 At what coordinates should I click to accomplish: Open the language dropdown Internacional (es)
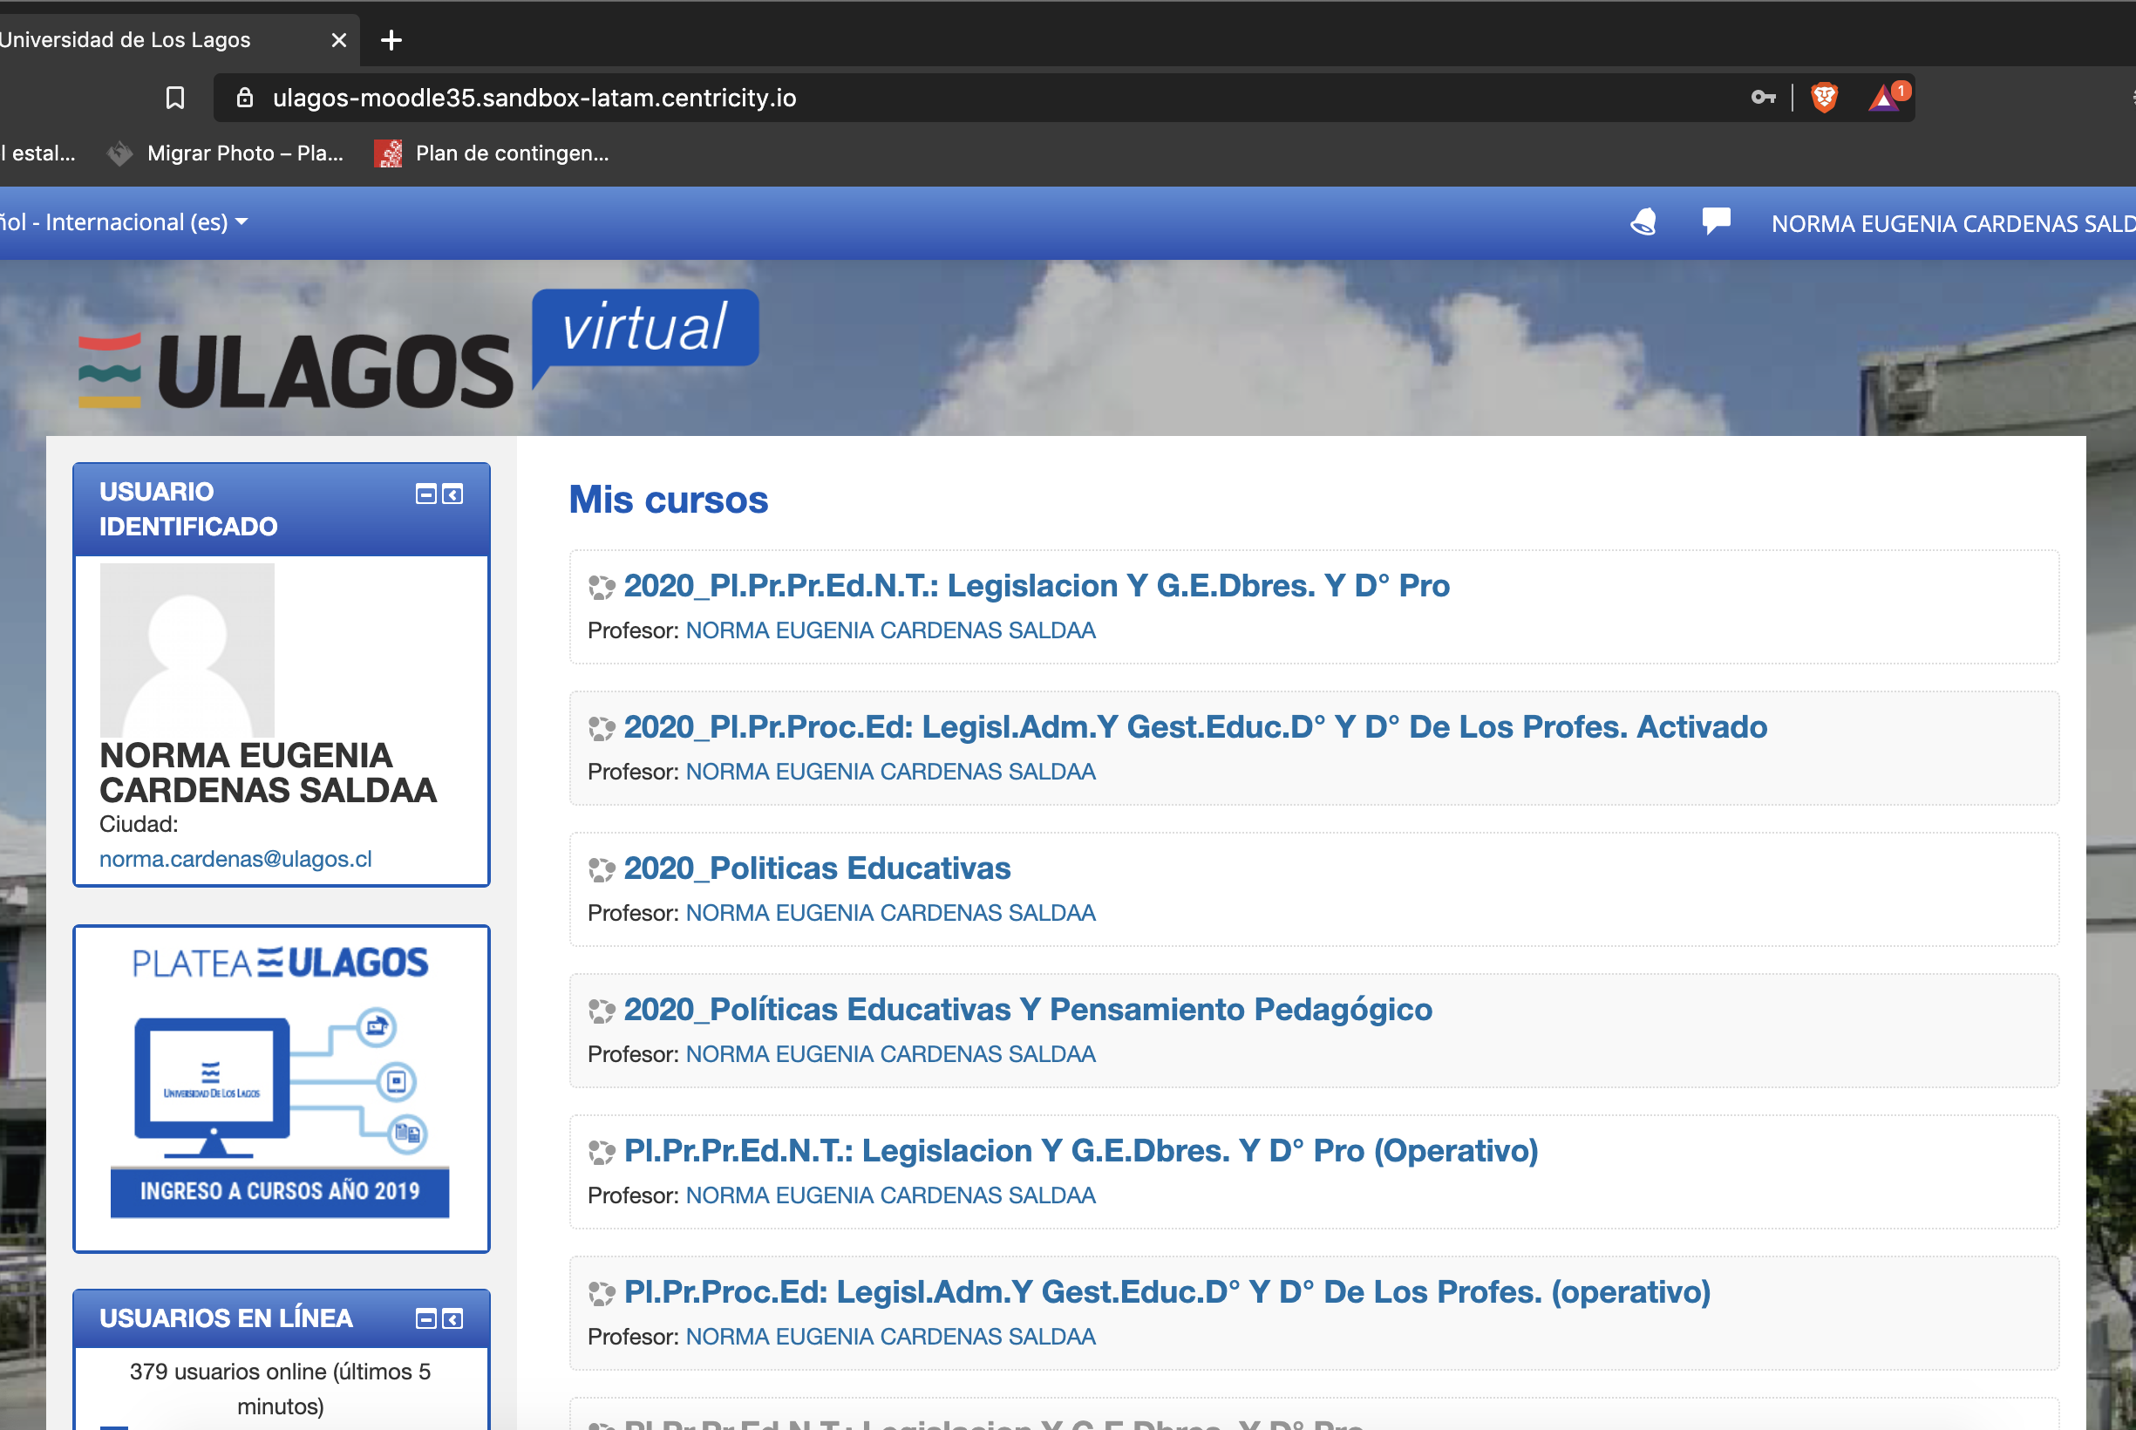[x=124, y=222]
